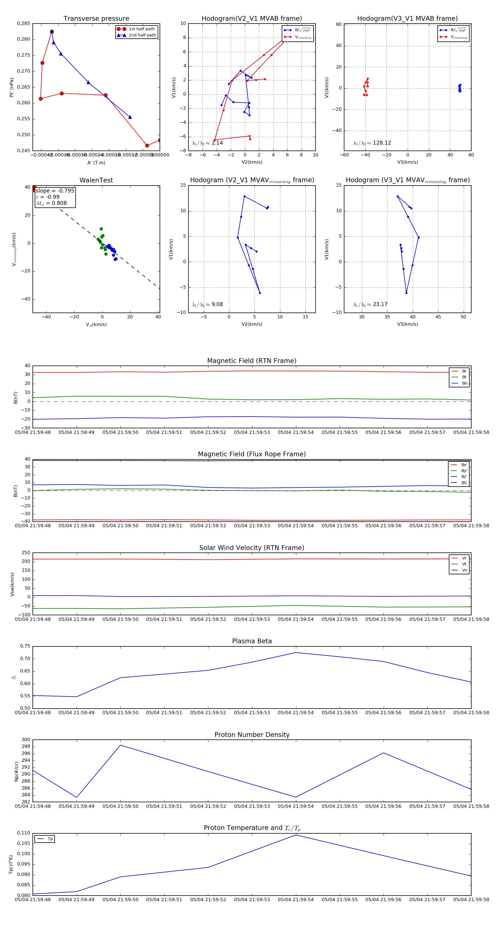Click the '0.75' tick label on Plasma Beta axis
Image resolution: width=504 pixels, height=925 pixels.
(x=25, y=646)
